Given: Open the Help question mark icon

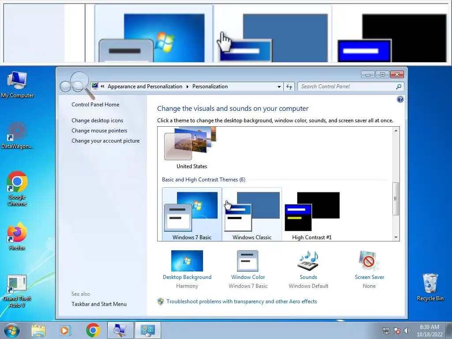Looking at the screenshot, I should coord(400,99).
